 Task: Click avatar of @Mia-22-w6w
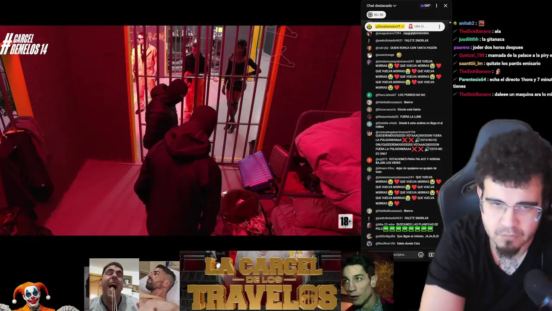pyautogui.click(x=369, y=225)
